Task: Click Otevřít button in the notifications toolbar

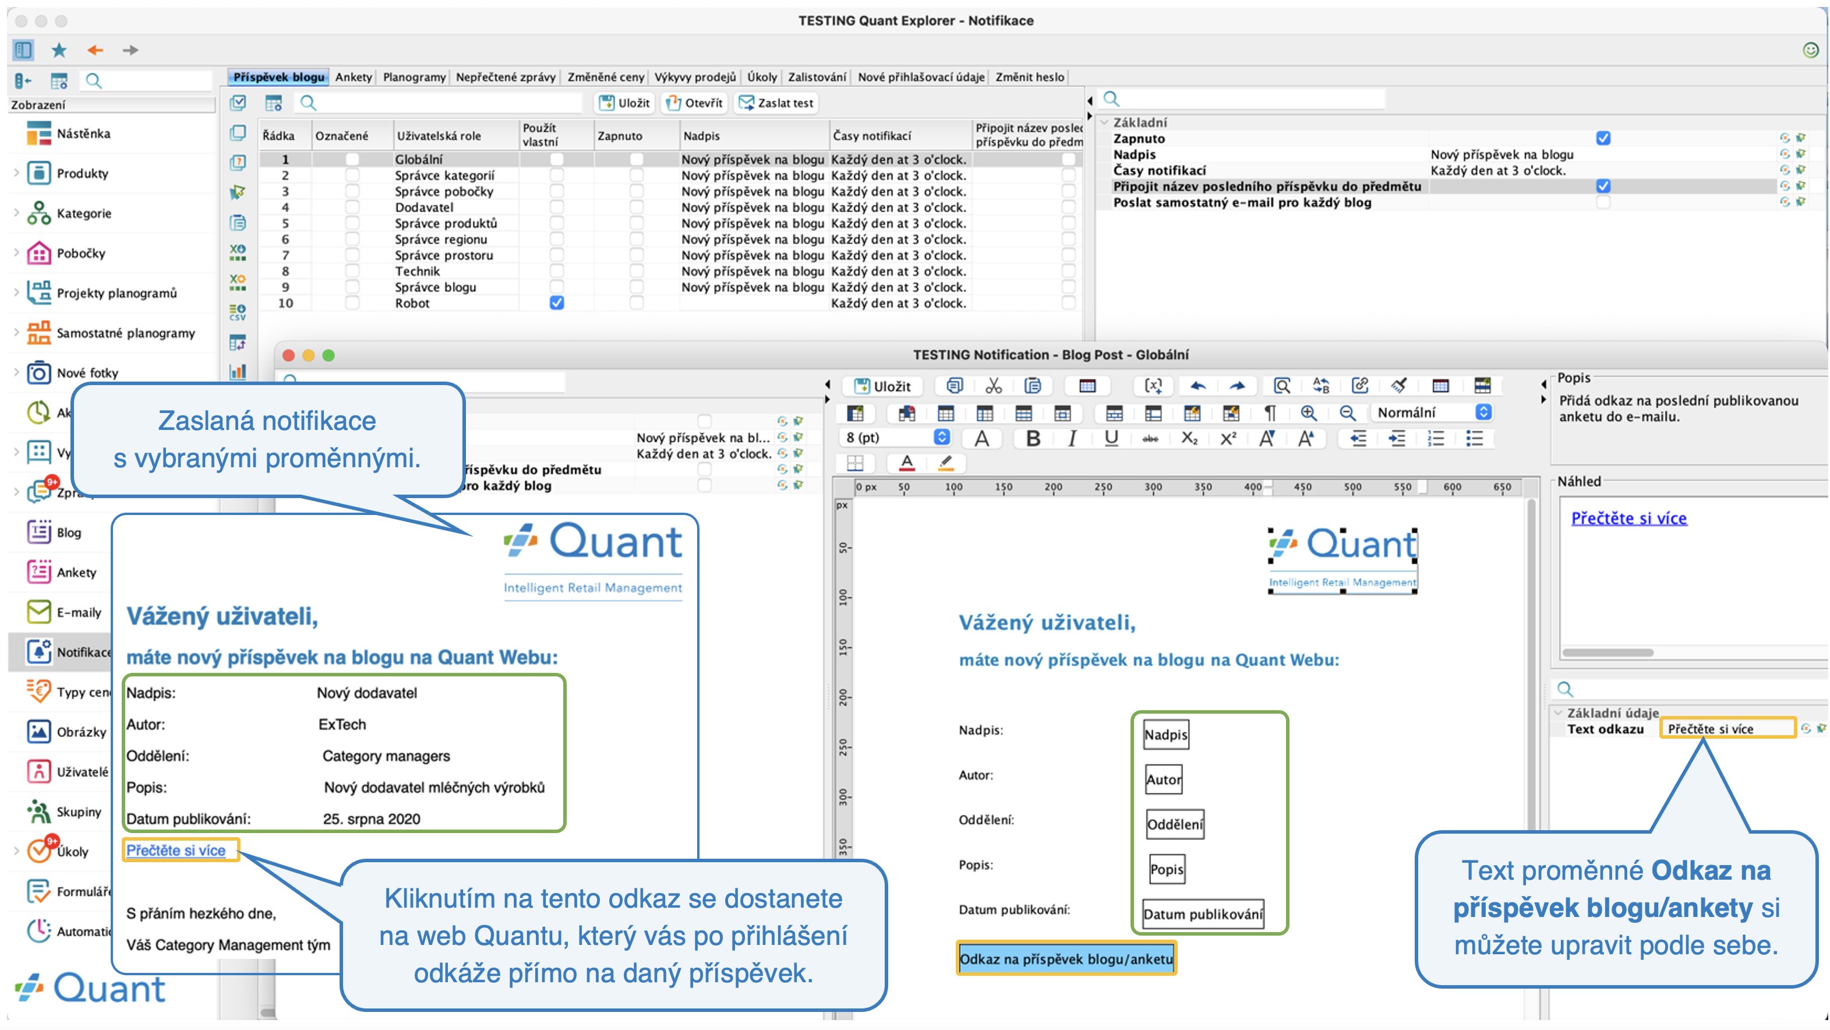Action: tap(694, 103)
